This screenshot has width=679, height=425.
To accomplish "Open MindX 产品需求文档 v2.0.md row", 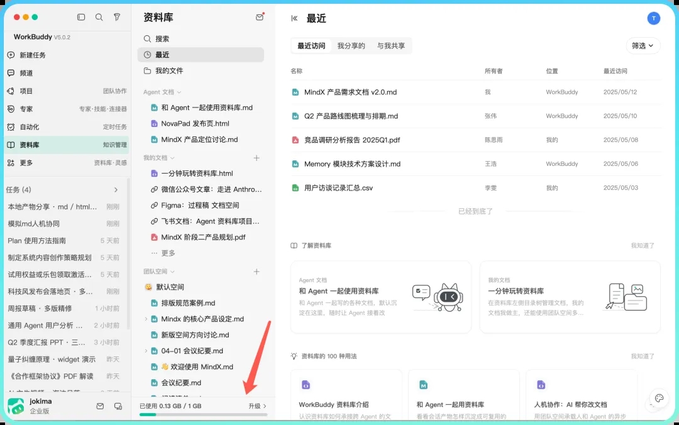I will pyautogui.click(x=475, y=92).
